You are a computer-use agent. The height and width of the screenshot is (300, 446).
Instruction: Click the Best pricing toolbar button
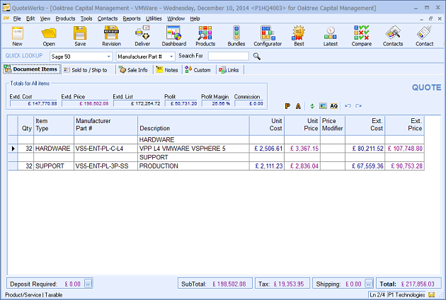(x=299, y=35)
